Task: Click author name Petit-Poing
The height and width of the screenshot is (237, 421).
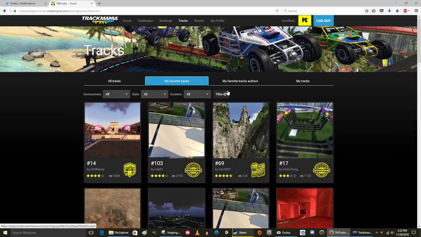Action: pos(290,169)
